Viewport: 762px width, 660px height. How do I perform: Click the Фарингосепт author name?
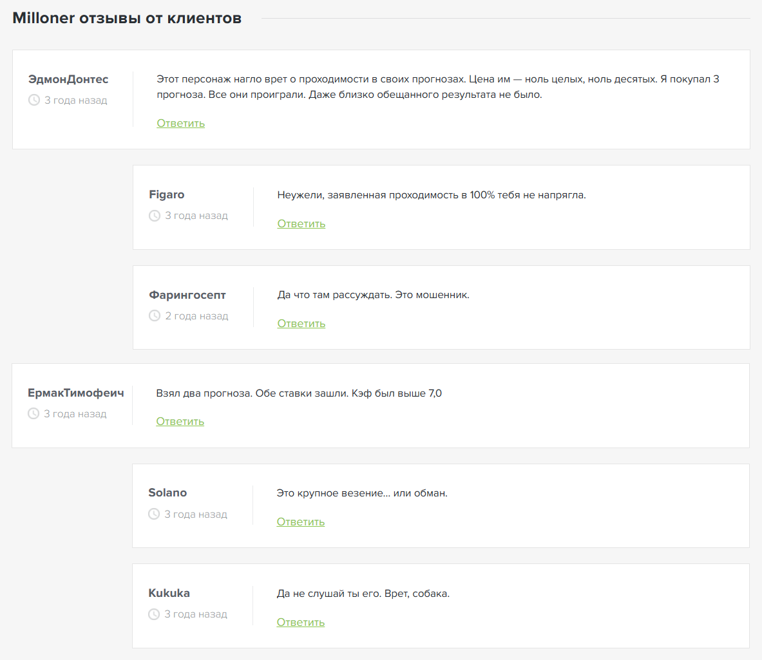[187, 295]
